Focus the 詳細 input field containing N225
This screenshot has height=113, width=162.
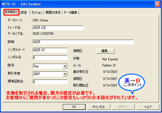[x=83, y=42]
